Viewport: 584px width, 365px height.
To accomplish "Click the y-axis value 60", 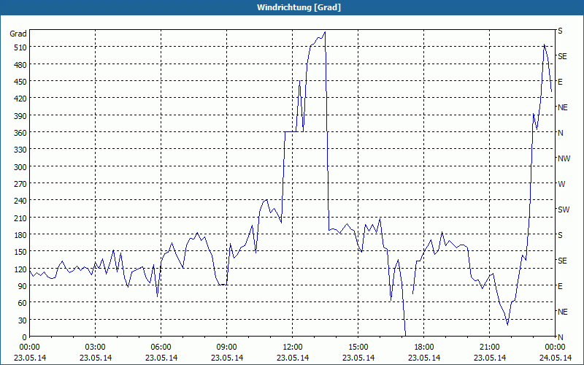I will pos(23,303).
